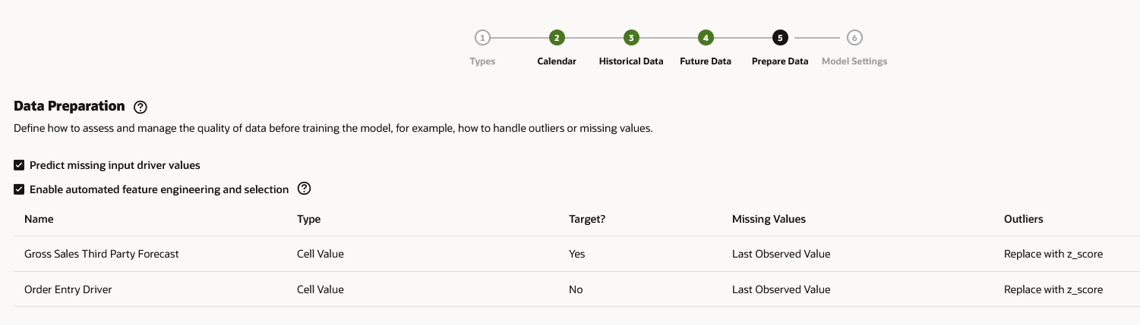Switch to Historical Data step label
Viewport: 1140px width, 325px height.
[631, 61]
